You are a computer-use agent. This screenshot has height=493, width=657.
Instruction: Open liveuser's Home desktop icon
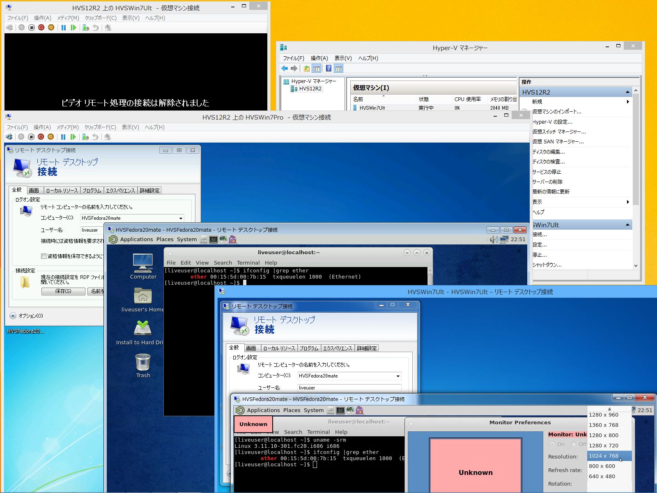(x=142, y=299)
